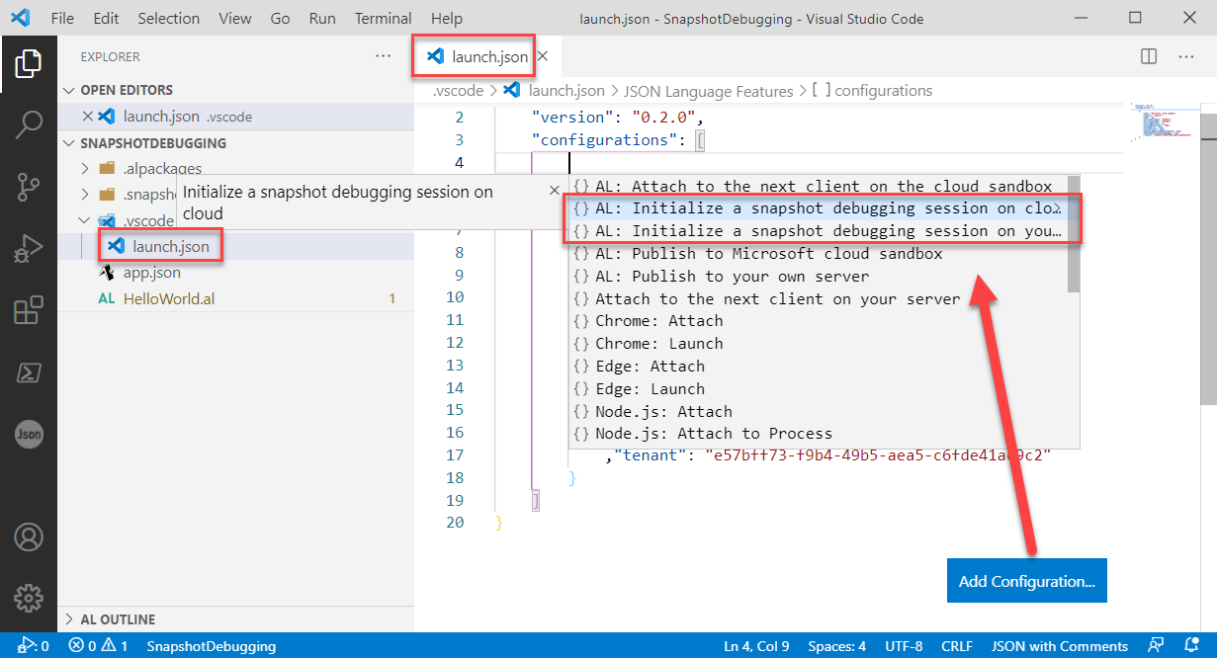This screenshot has height=658, width=1217.
Task: Click the debug status icon in status bar
Action: pos(33,646)
